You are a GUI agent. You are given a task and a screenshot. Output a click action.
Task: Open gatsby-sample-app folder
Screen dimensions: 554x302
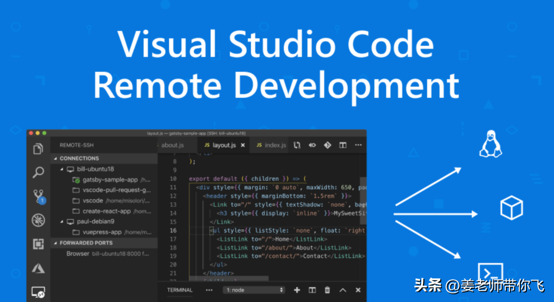click(x=110, y=180)
